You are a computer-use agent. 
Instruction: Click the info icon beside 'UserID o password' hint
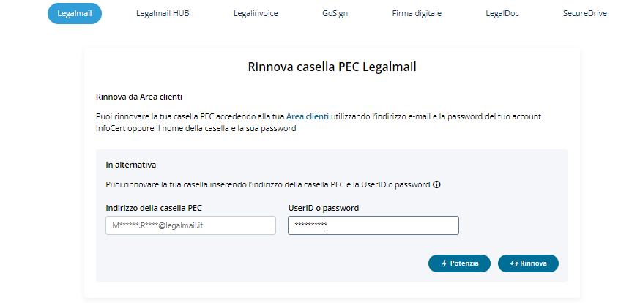tap(436, 185)
